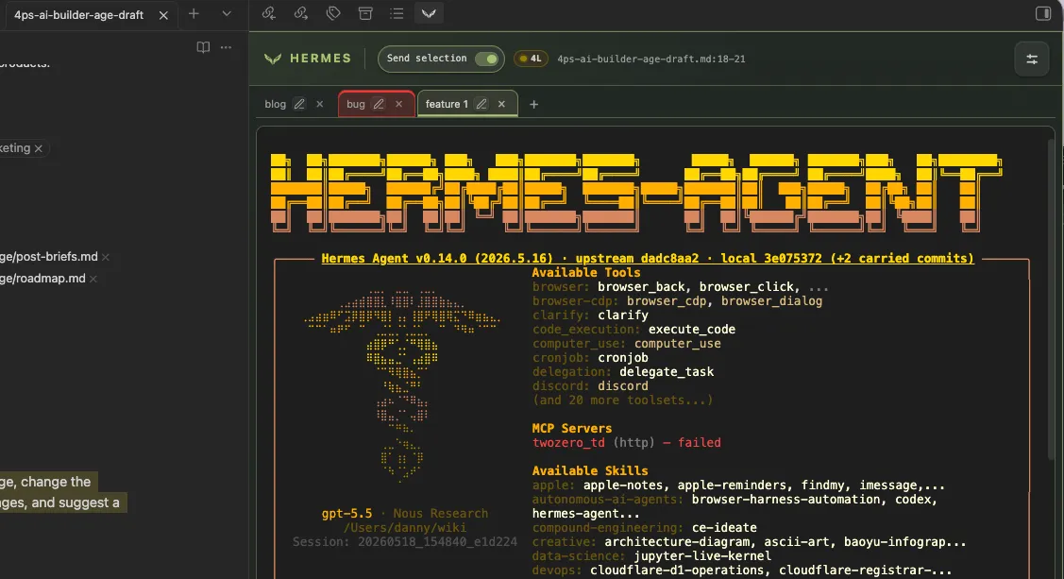Viewport: 1064px width, 579px height.
Task: Toggle the Send selection switch
Action: 486,59
